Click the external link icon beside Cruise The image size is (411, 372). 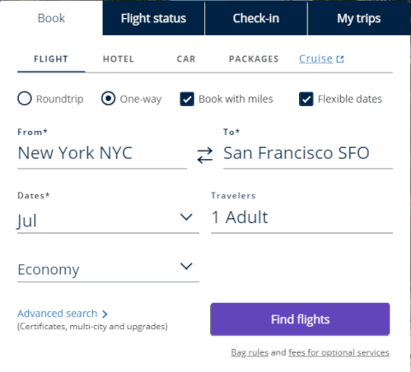click(340, 59)
